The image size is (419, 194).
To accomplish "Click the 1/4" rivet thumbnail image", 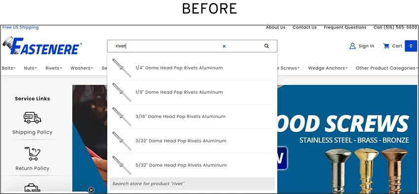I will 122,68.
